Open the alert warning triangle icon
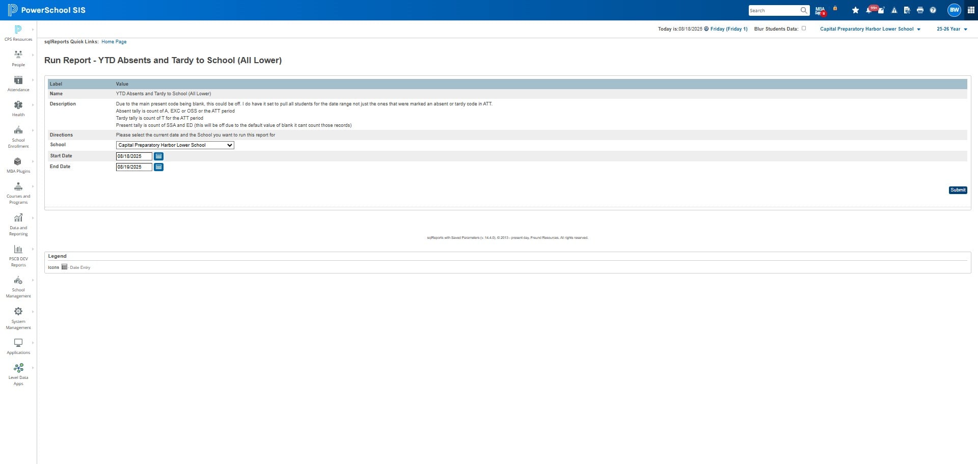 tap(894, 10)
